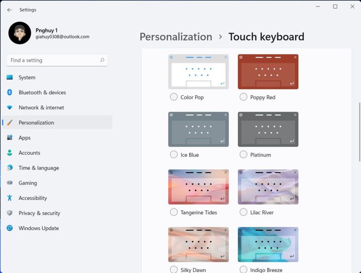This screenshot has height=273, width=361.
Task: Click the search magnifier icon
Action: coord(102,60)
